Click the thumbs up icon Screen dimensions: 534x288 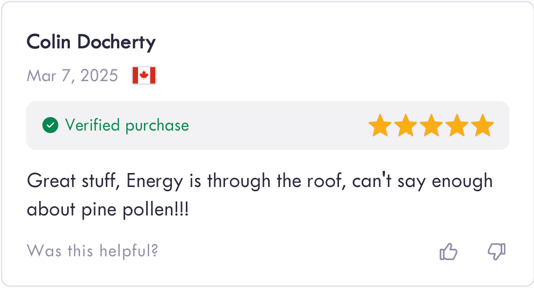(x=448, y=251)
